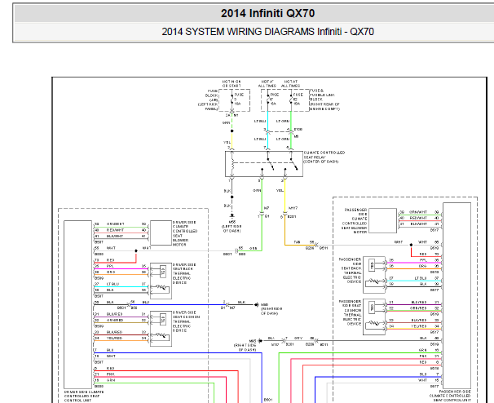This screenshot has height=403, width=494.
Task: Click the Driver Side Climate Controlled Seat Control Unit label
Action: pos(84,396)
